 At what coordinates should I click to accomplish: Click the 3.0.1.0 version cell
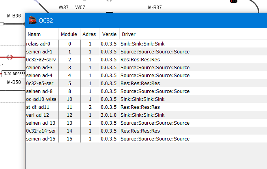tap(109, 115)
